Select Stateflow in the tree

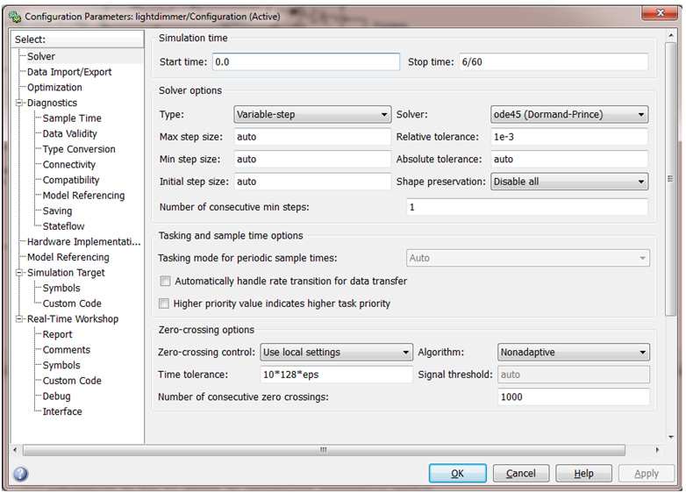63,226
